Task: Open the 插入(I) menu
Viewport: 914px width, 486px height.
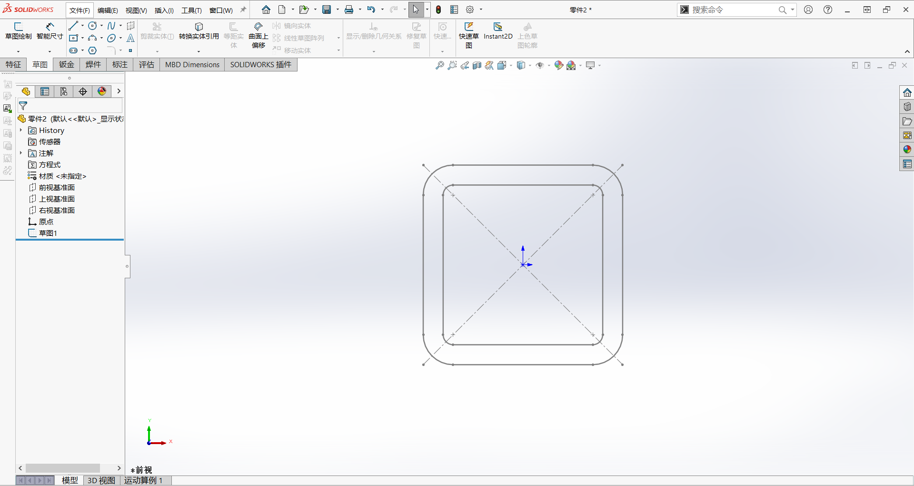Action: (164, 10)
